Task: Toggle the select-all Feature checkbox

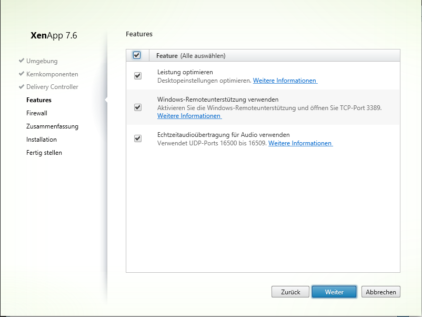Action: [137, 55]
